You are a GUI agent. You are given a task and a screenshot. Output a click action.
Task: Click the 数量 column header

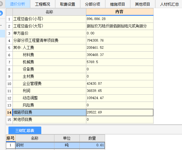92,138
